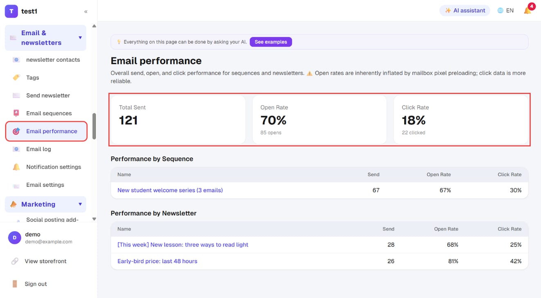Click the sidebar scroll up arrow
541x298 pixels.
[94, 26]
